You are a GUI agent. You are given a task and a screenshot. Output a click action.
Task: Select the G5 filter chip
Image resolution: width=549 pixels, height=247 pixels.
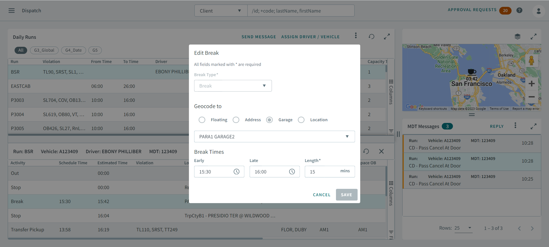pos(95,50)
